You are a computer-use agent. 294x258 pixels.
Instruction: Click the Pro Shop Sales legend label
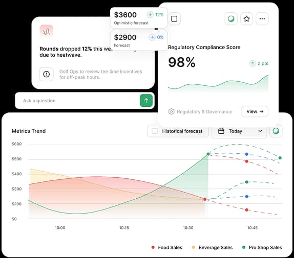coord(265,248)
